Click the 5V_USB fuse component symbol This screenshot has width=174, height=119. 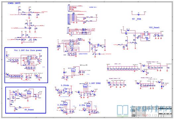(x=139, y=15)
